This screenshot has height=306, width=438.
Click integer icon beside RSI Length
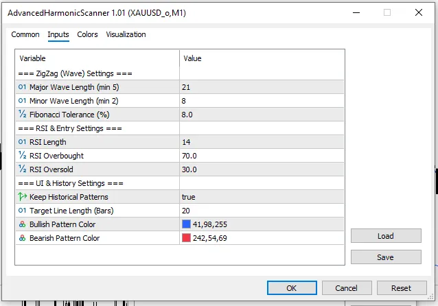tap(22, 142)
